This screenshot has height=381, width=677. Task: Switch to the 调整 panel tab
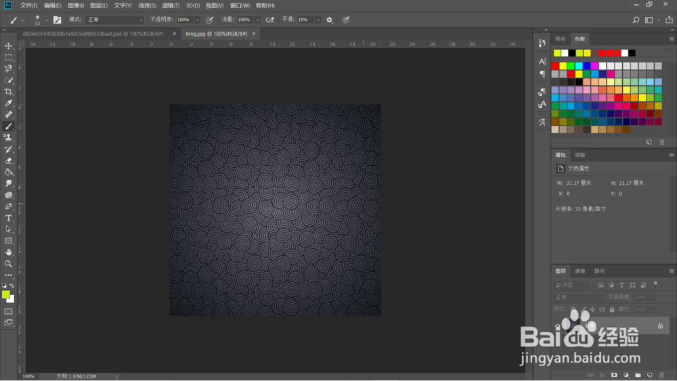click(x=580, y=155)
